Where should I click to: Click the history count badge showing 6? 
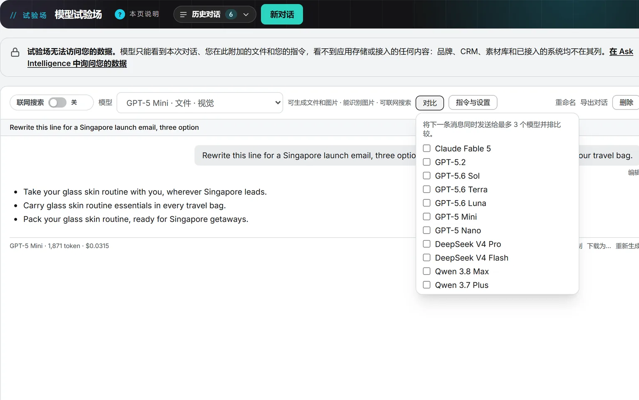click(x=231, y=15)
